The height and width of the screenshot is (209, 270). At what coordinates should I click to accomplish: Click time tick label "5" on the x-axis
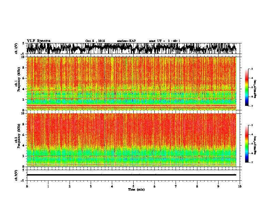pos(133,186)
